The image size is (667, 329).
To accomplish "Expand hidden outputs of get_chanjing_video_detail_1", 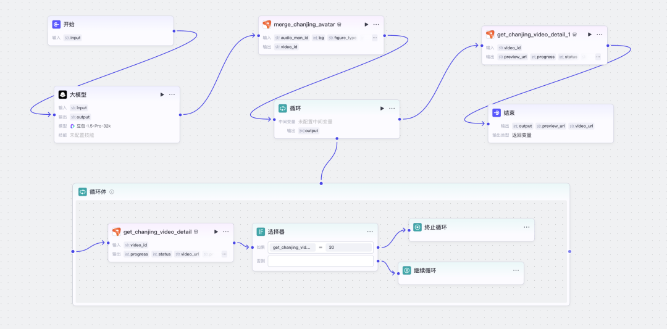I will click(x=598, y=57).
